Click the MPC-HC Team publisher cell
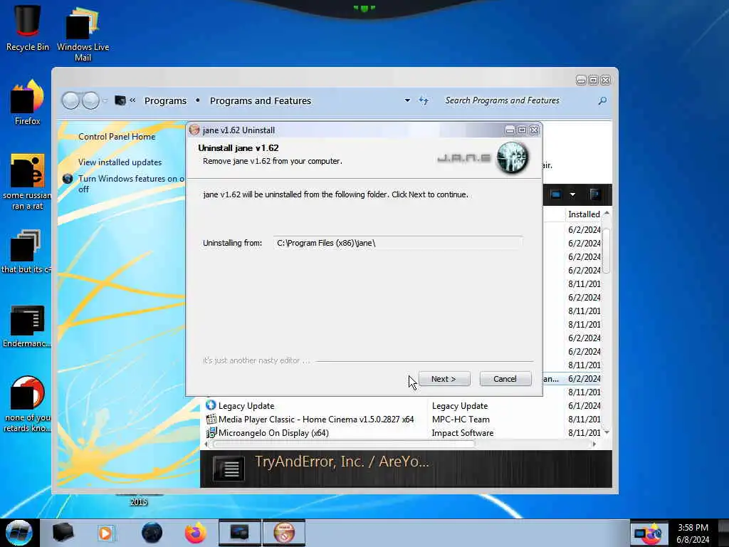 click(461, 419)
